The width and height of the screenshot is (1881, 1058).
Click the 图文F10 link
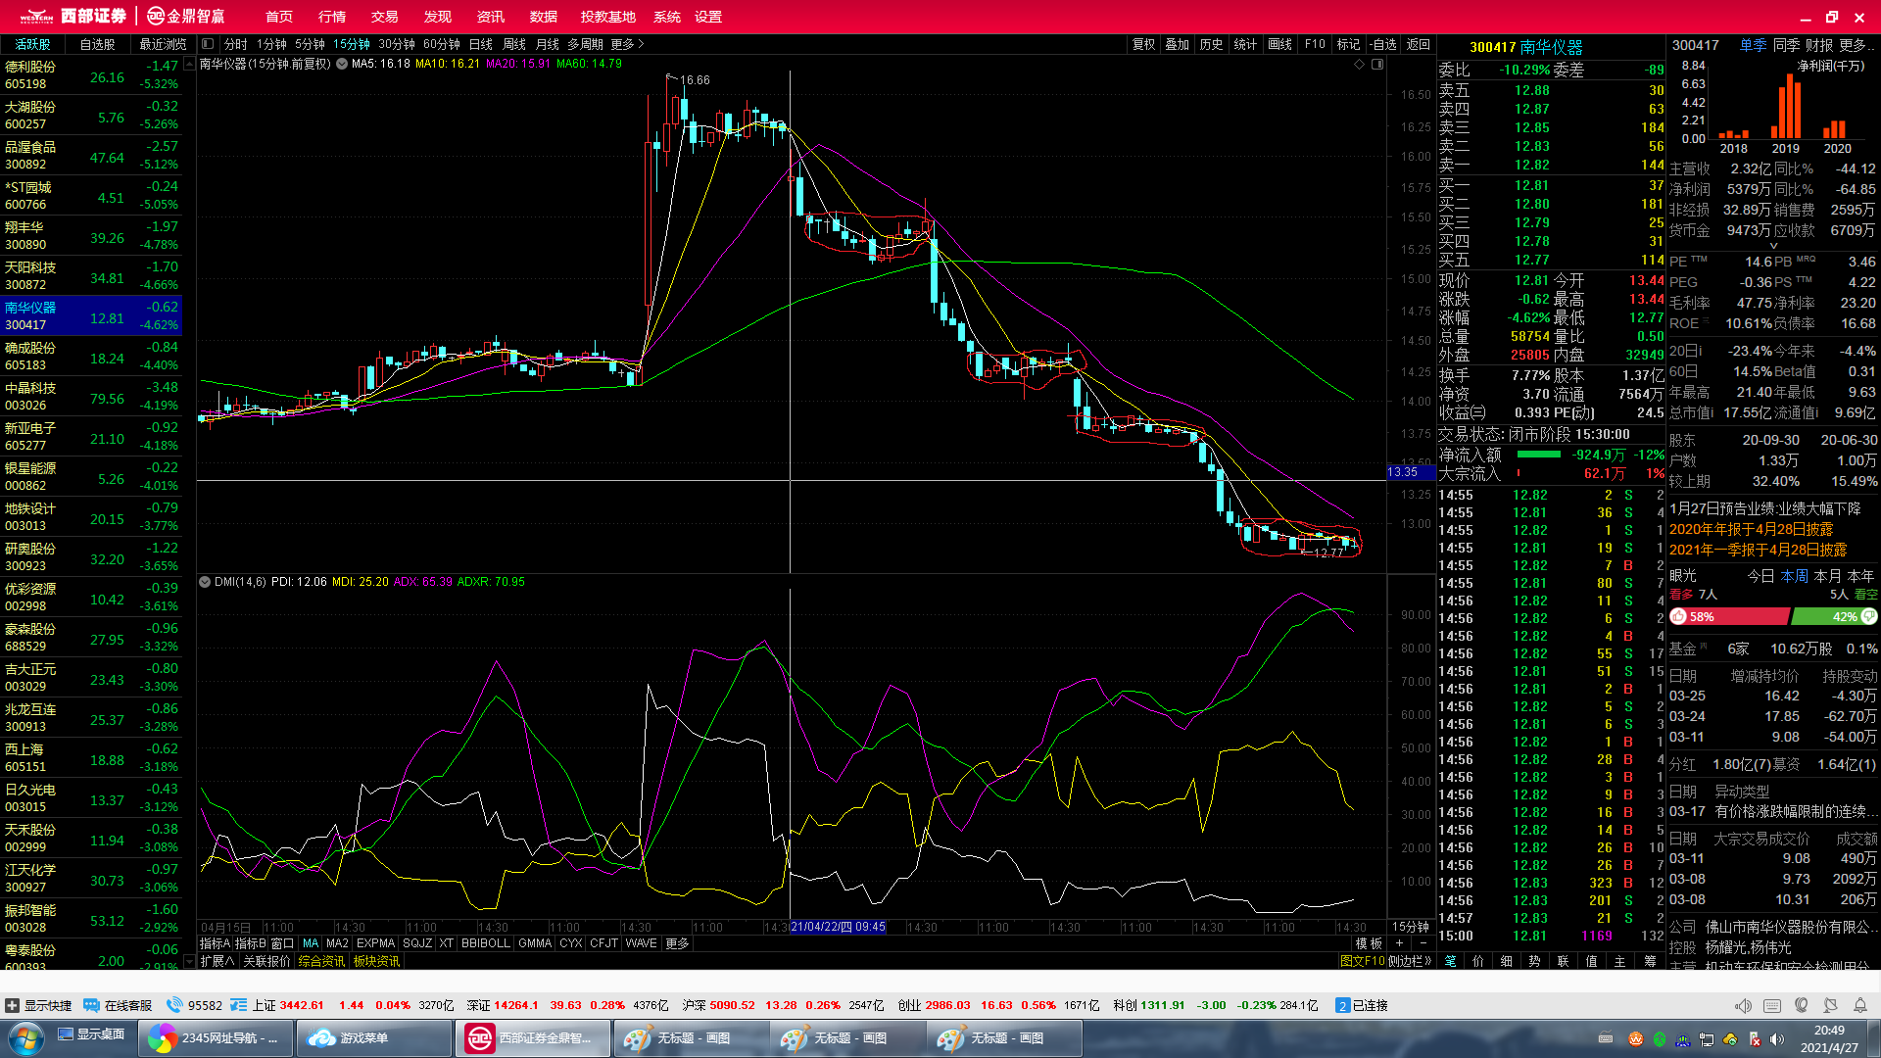pos(1362,961)
